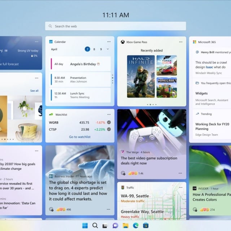Click the Watchlist chart icon
This screenshot has width=231, height=231.
coord(51,114)
